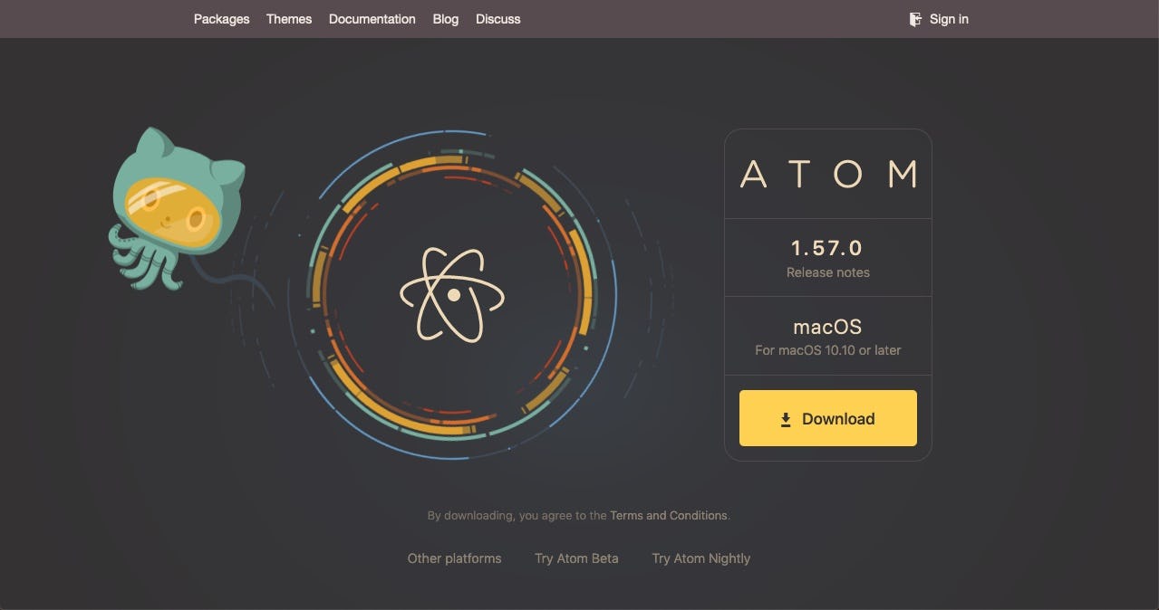This screenshot has height=610, width=1159.
Task: Click the macOS heading in the download card
Action: [x=827, y=327]
